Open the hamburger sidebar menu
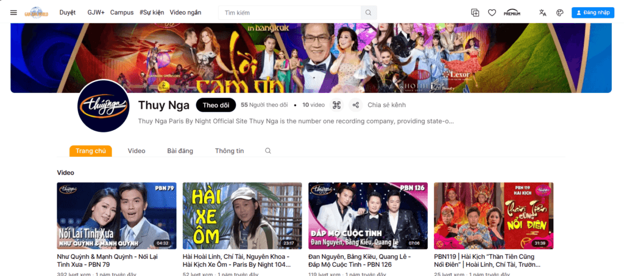624x276 pixels. [x=13, y=13]
